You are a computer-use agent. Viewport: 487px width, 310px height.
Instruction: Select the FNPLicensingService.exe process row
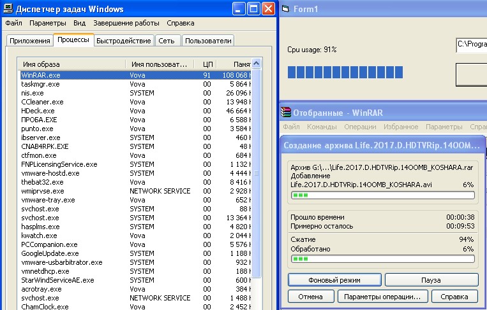click(135, 164)
